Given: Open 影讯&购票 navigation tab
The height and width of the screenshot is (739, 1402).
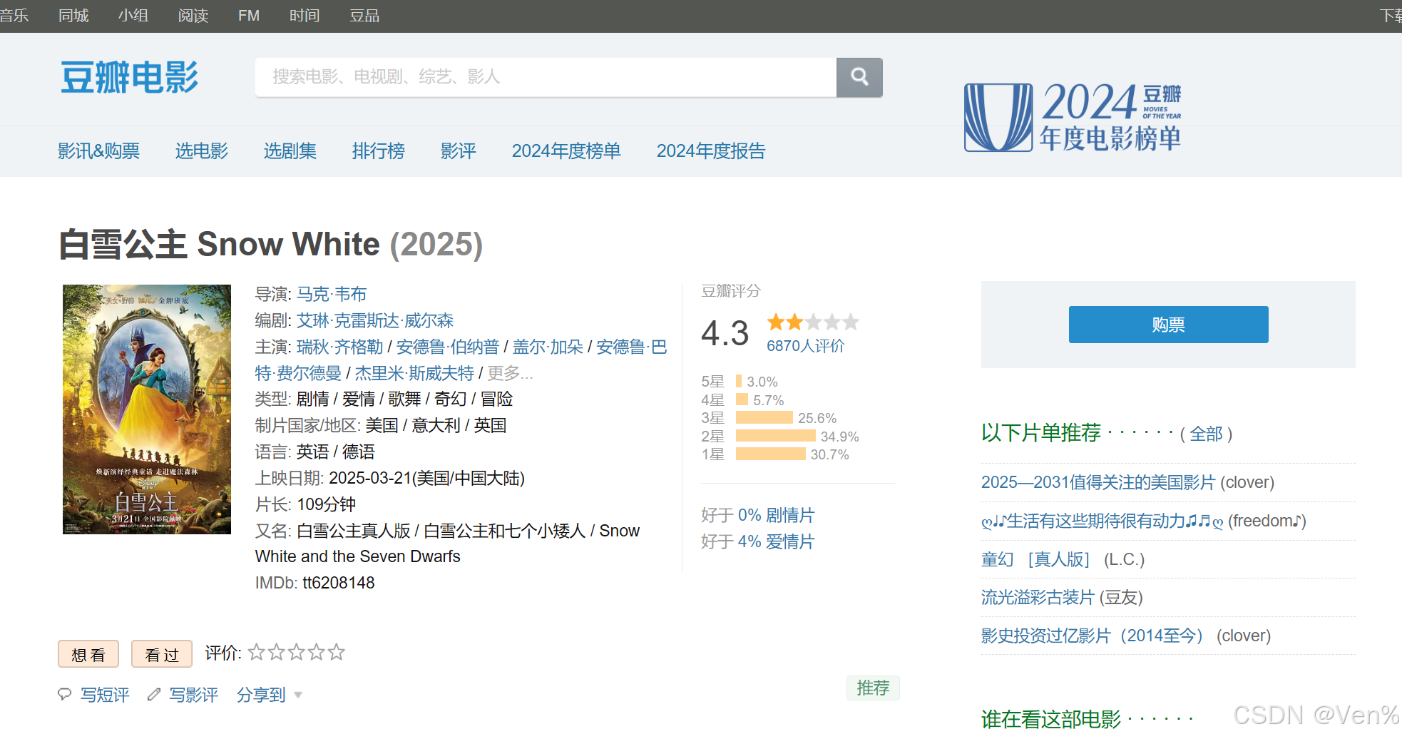Looking at the screenshot, I should (x=99, y=151).
